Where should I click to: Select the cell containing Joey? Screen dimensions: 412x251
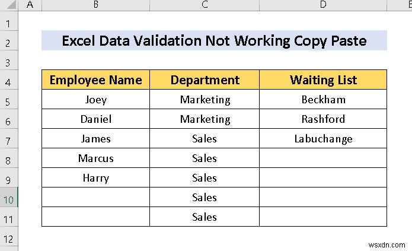[95, 100]
